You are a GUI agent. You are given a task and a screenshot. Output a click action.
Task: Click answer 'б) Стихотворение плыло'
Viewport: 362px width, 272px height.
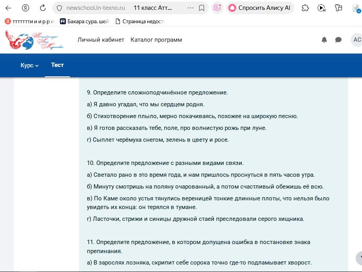[192, 116]
